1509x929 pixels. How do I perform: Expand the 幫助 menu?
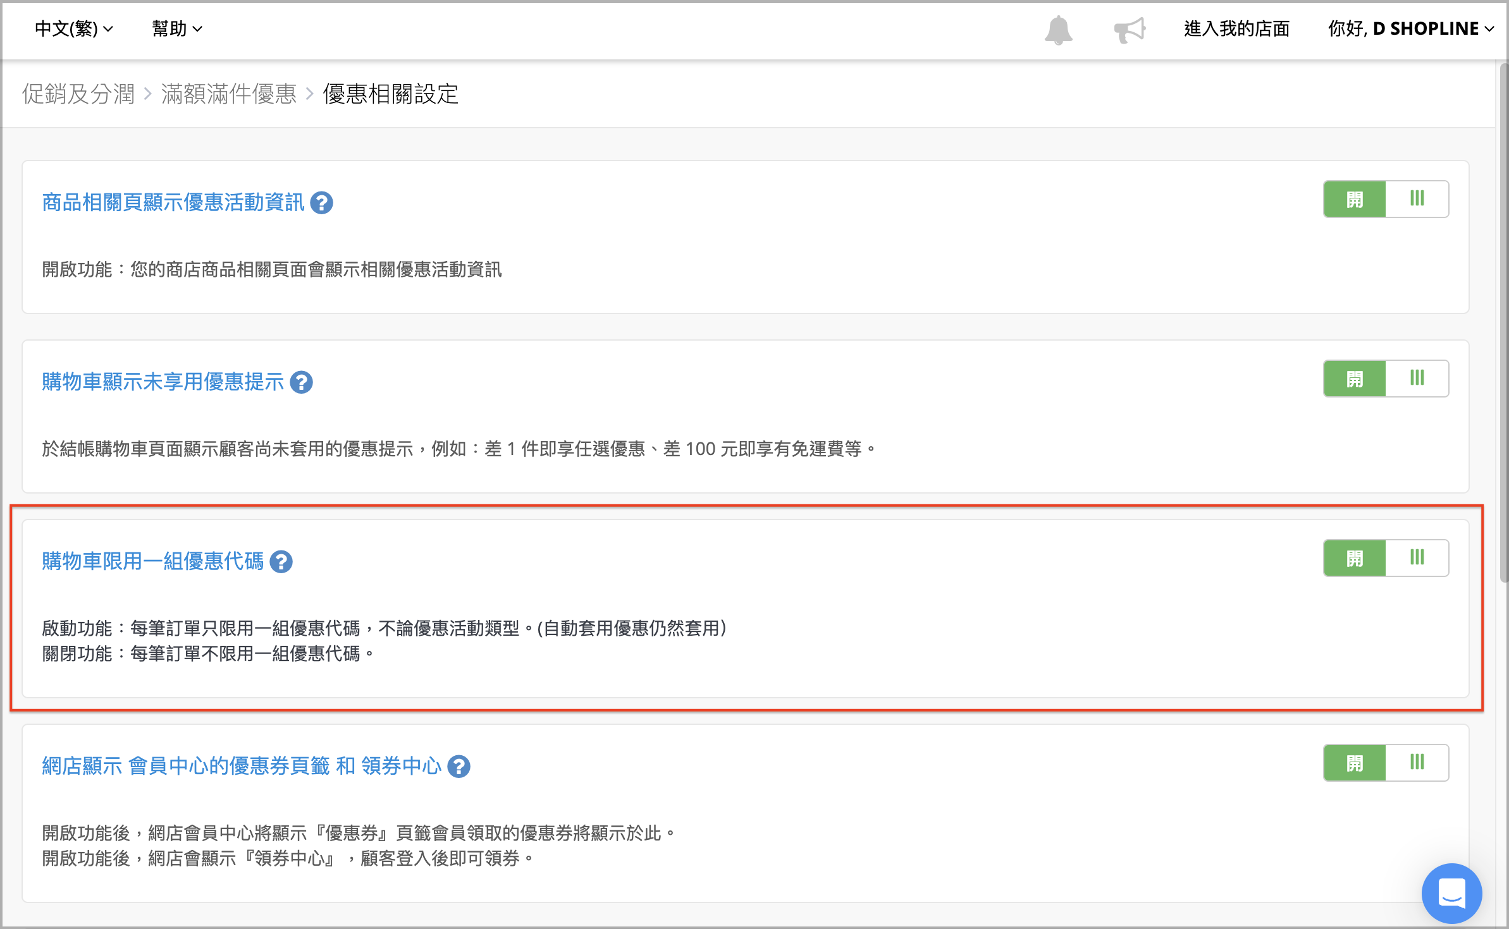click(x=177, y=28)
